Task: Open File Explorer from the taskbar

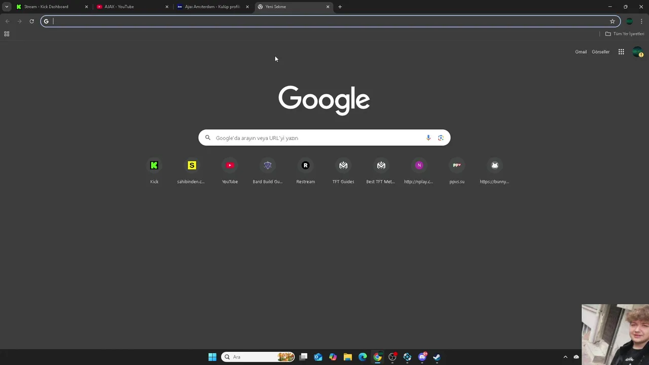Action: pos(348,357)
